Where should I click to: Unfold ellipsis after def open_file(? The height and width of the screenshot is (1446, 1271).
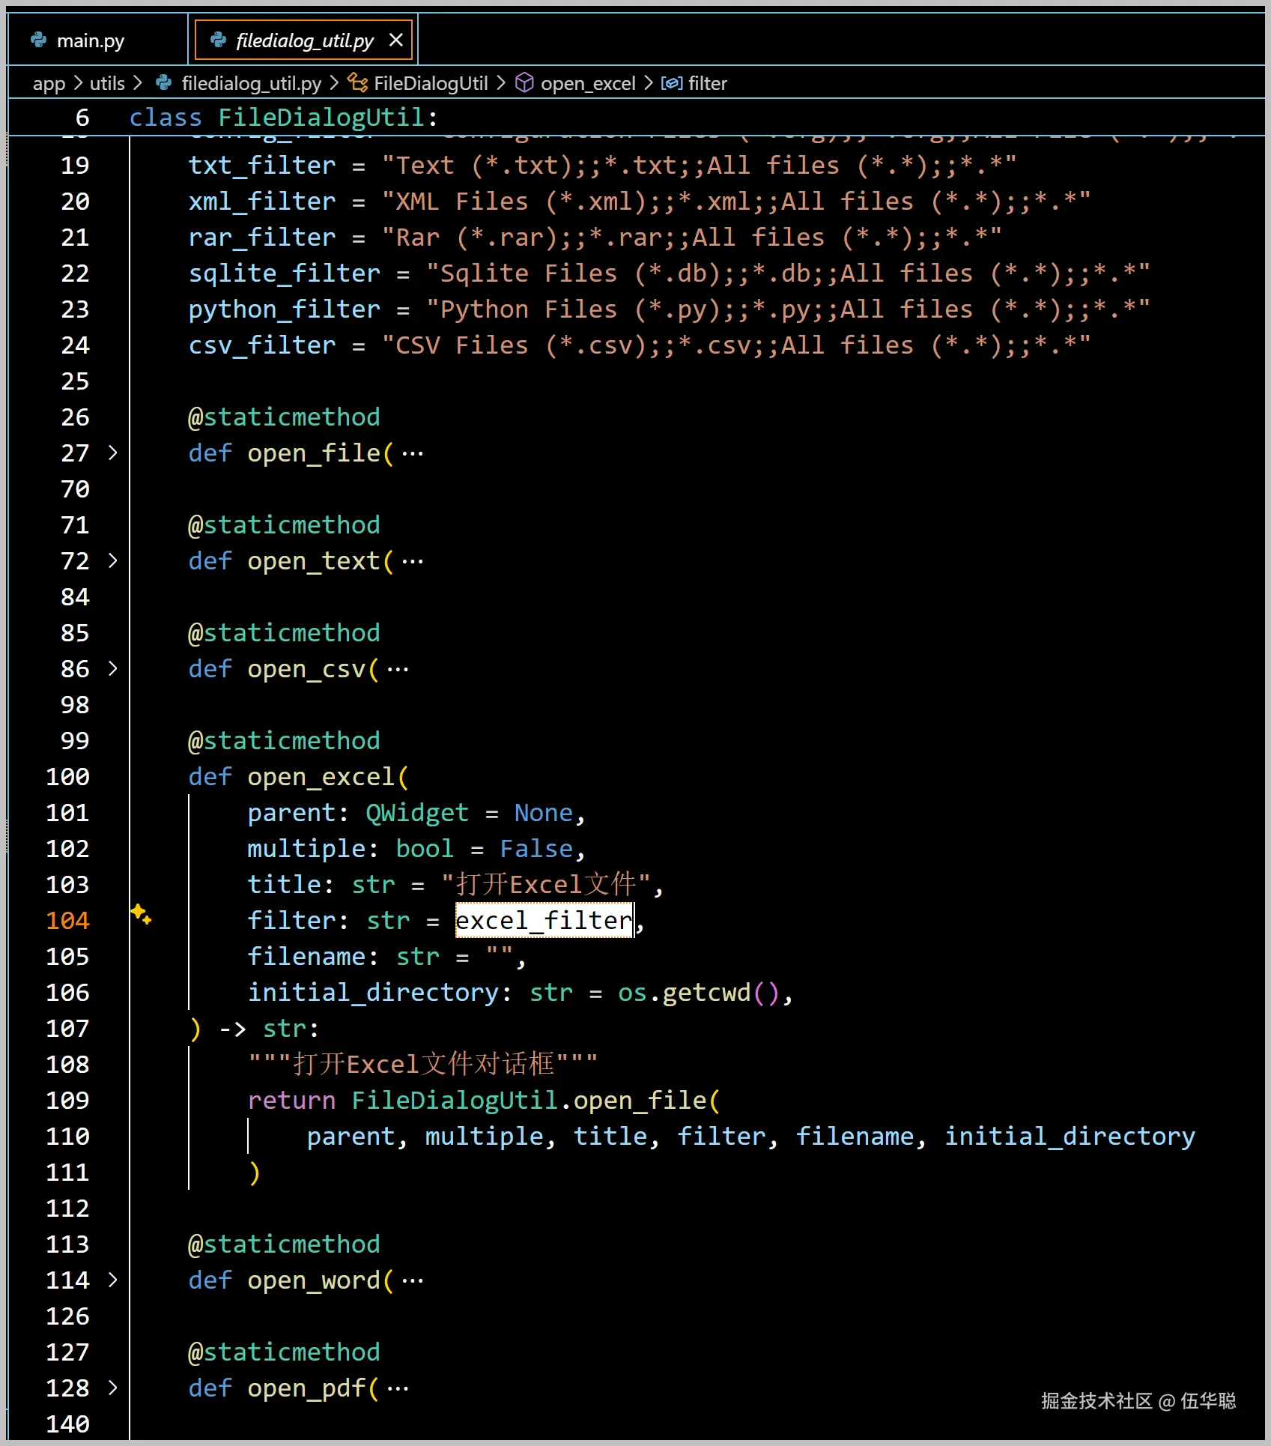point(413,453)
